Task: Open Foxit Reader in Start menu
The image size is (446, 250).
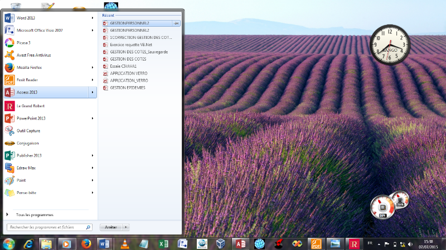Action: 28,80
